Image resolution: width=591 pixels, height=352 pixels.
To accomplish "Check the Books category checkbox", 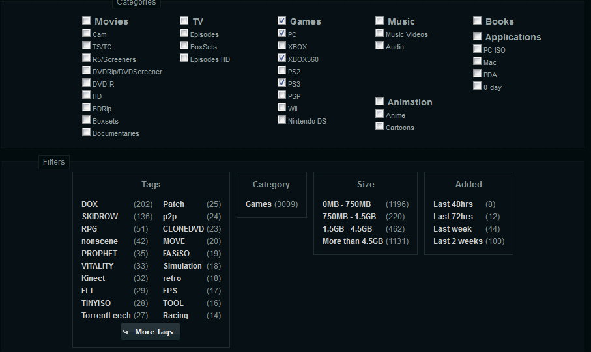I will click(477, 21).
